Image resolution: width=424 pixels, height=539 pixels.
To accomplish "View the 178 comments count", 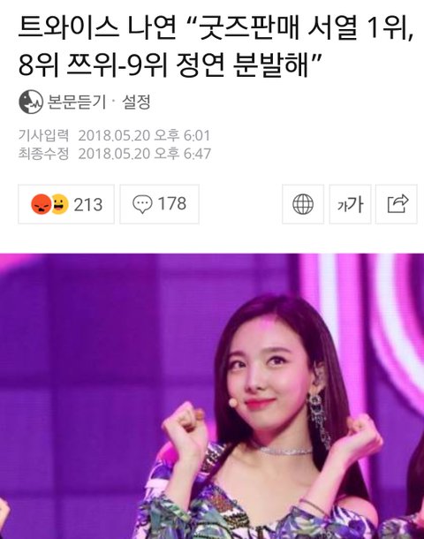I will tap(172, 203).
